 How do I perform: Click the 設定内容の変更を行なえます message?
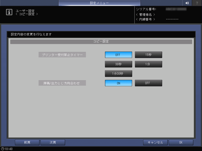[31, 34]
